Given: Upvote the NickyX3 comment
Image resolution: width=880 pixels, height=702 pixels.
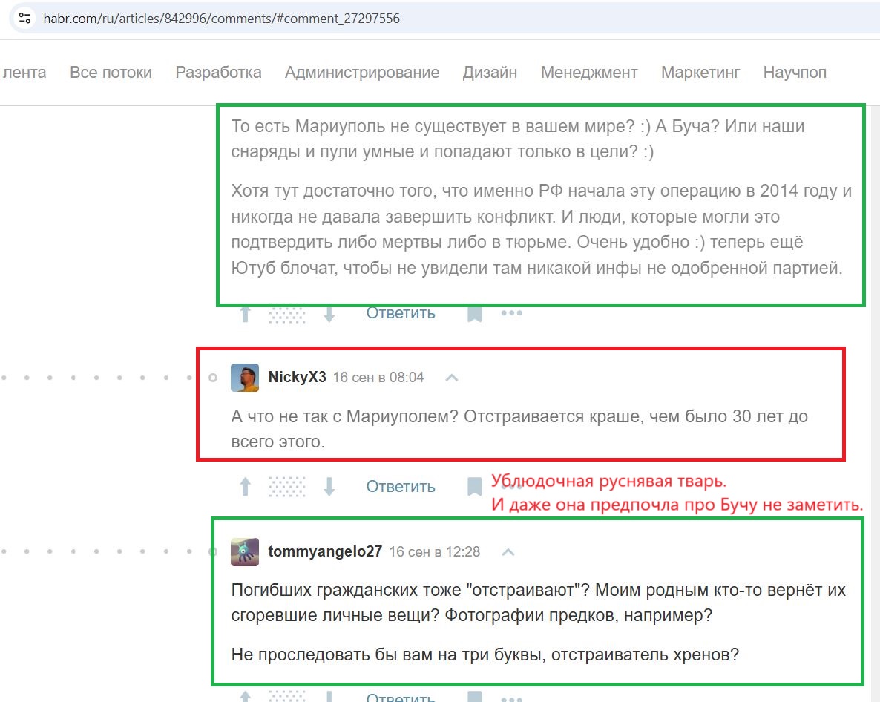Looking at the screenshot, I should click(246, 487).
